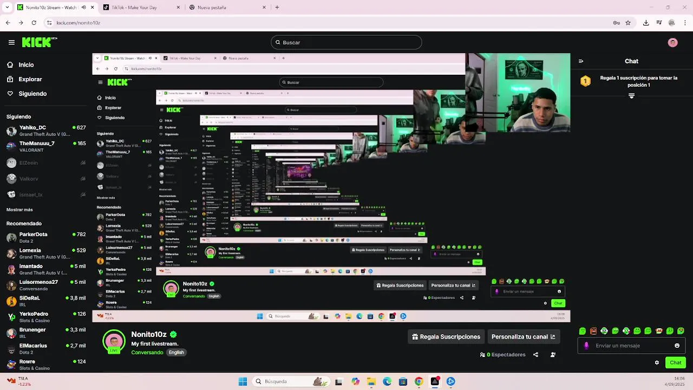Switch to the Nueva pestaña browser tab

click(x=228, y=8)
